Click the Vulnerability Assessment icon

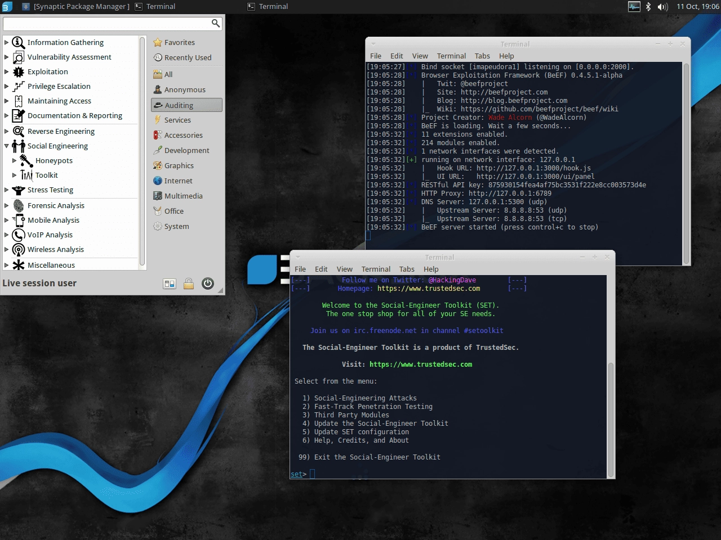pyautogui.click(x=18, y=57)
